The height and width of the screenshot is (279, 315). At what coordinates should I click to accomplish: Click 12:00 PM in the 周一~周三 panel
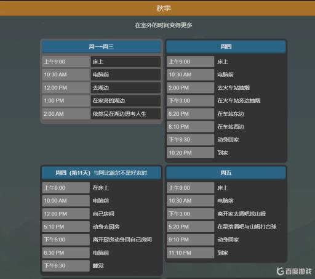coord(66,88)
